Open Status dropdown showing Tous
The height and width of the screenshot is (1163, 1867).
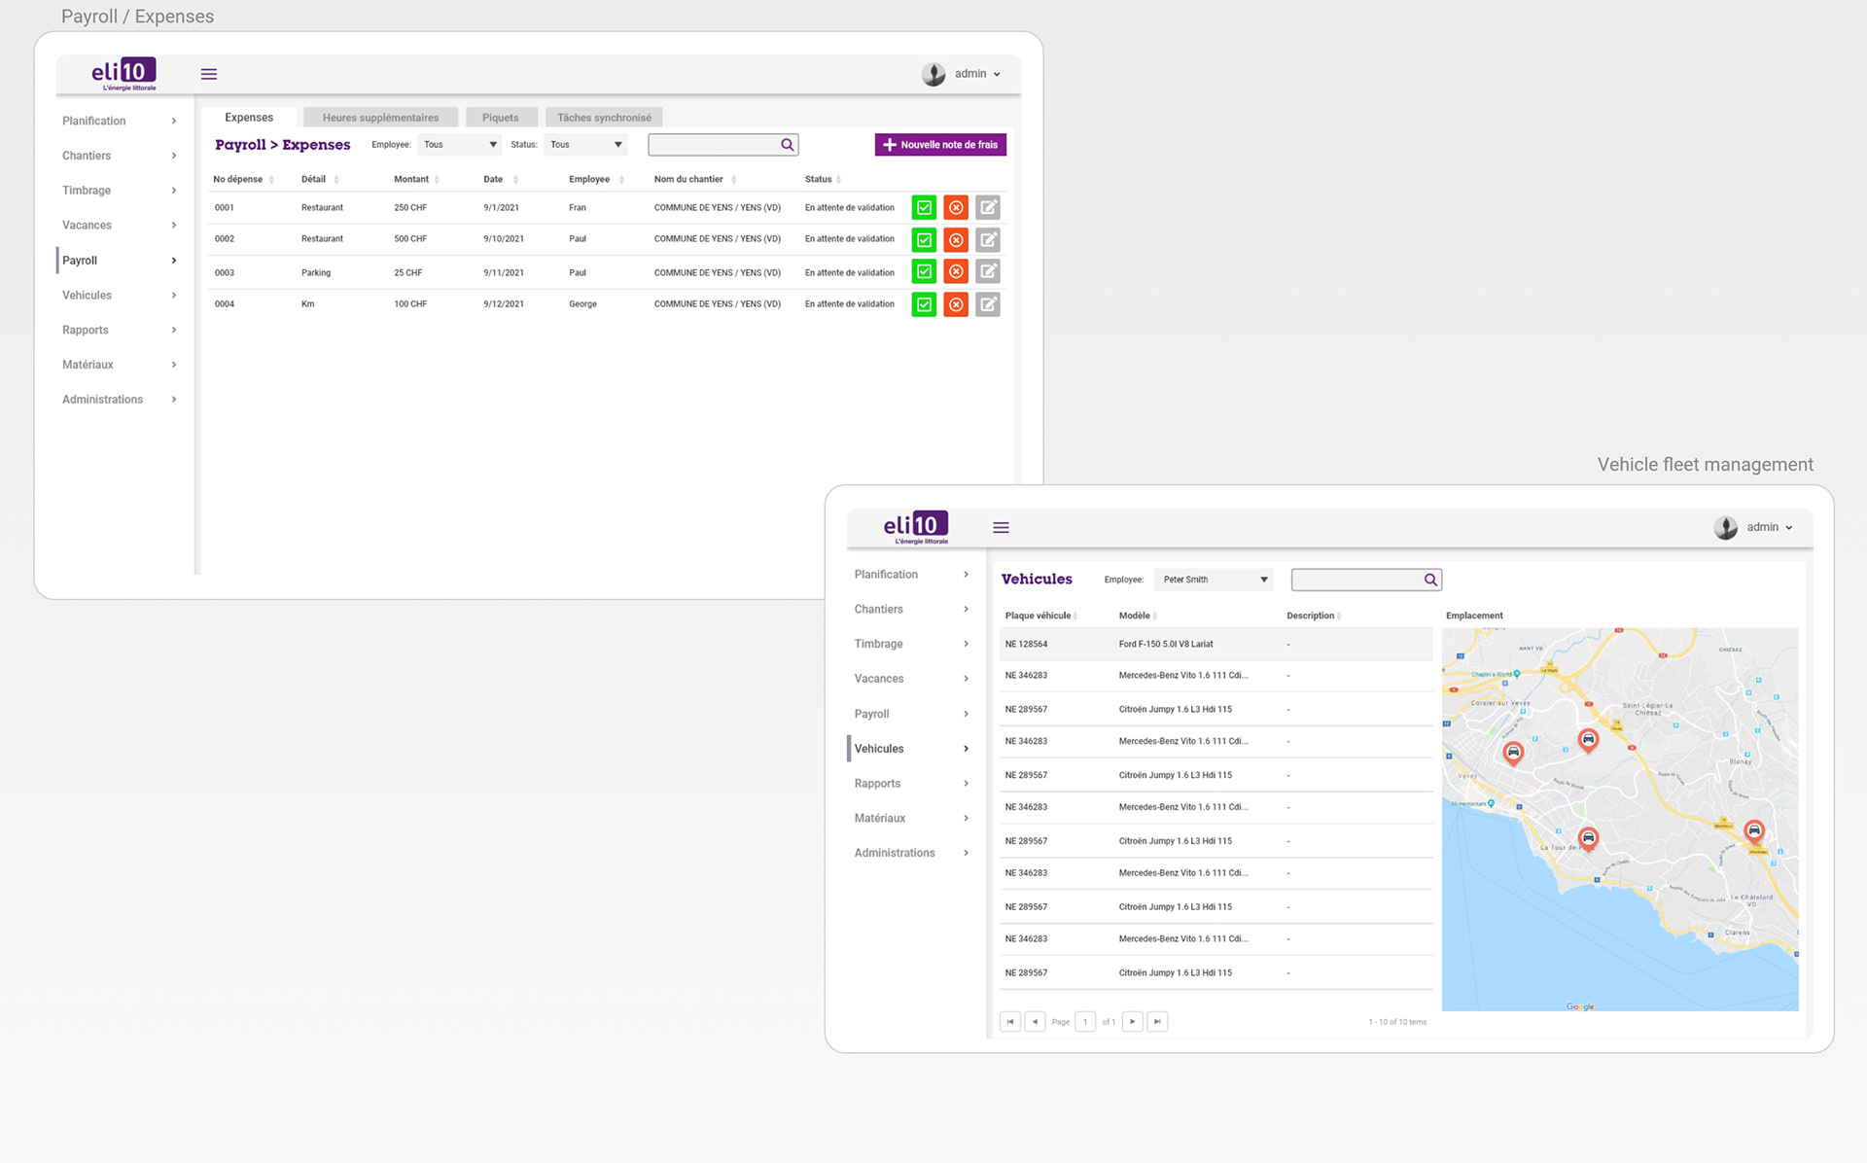click(585, 145)
